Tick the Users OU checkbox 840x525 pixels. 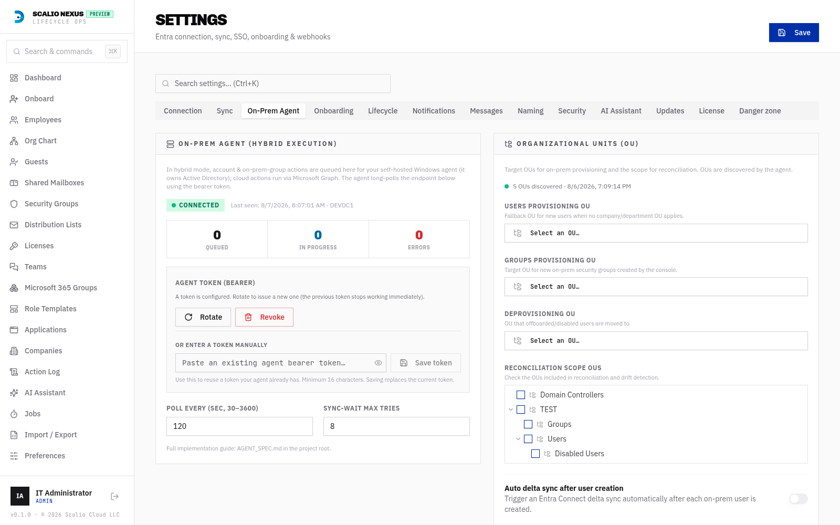point(528,439)
